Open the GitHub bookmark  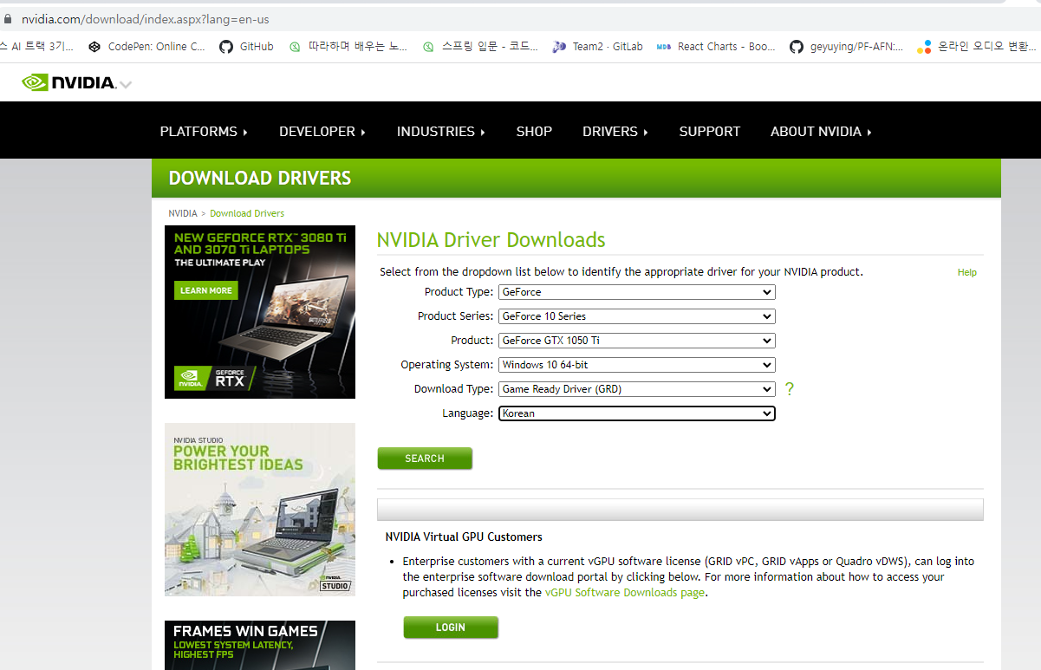pyautogui.click(x=246, y=47)
